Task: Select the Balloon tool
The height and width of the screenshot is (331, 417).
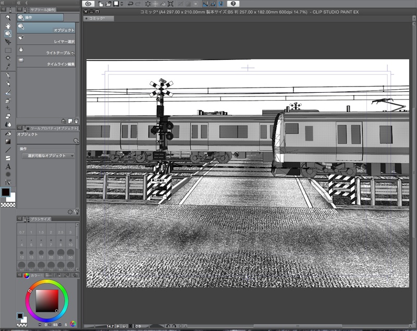Action: pyautogui.click(x=8, y=175)
